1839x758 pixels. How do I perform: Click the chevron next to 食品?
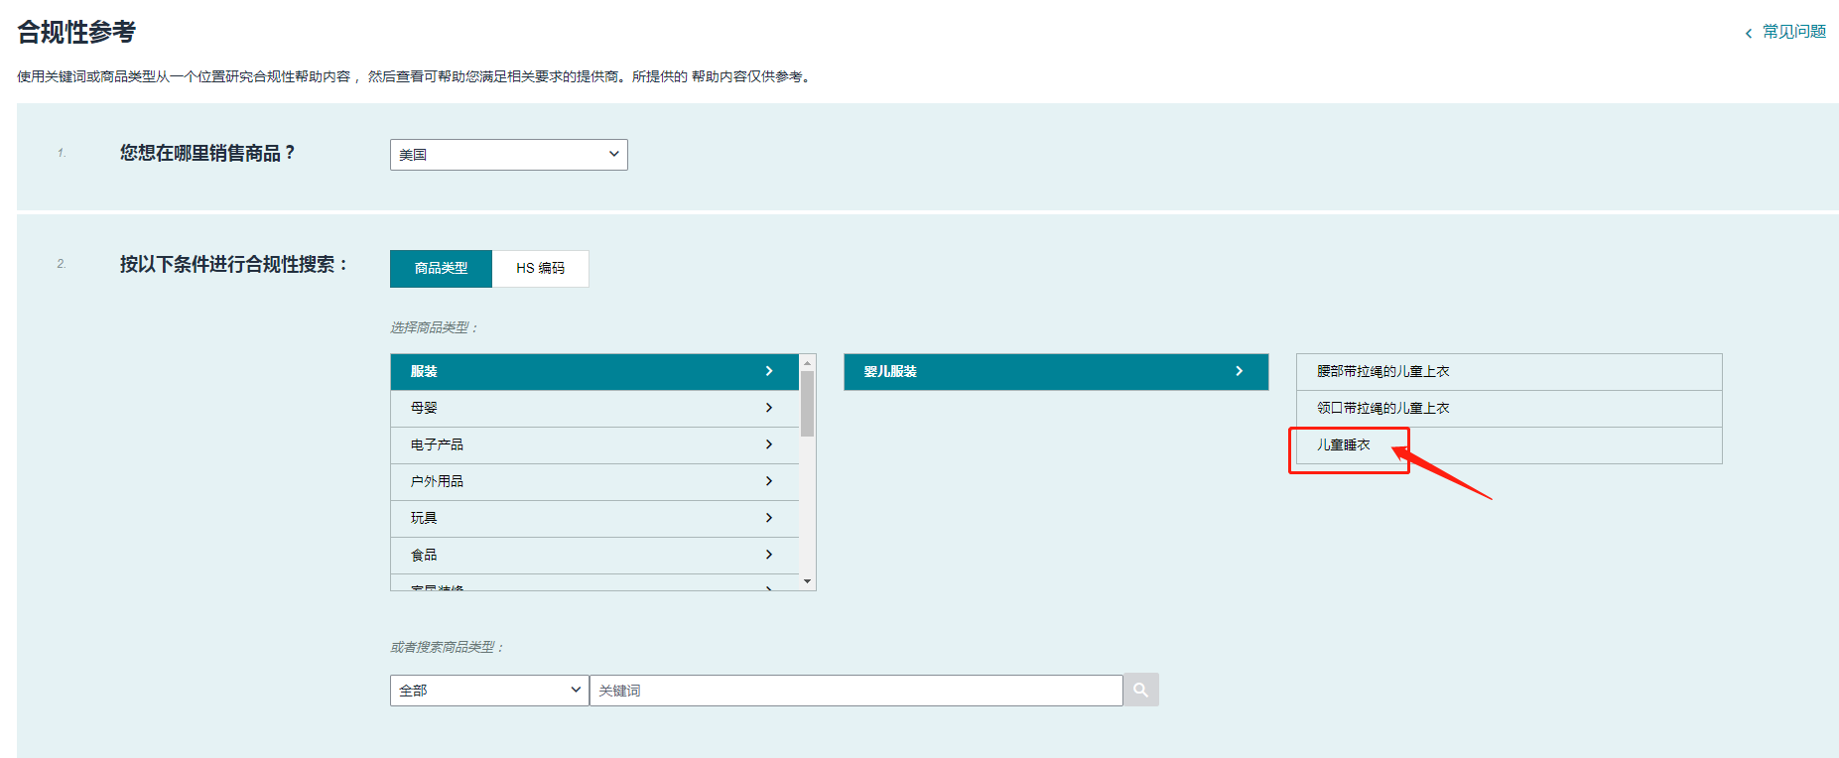coord(769,555)
